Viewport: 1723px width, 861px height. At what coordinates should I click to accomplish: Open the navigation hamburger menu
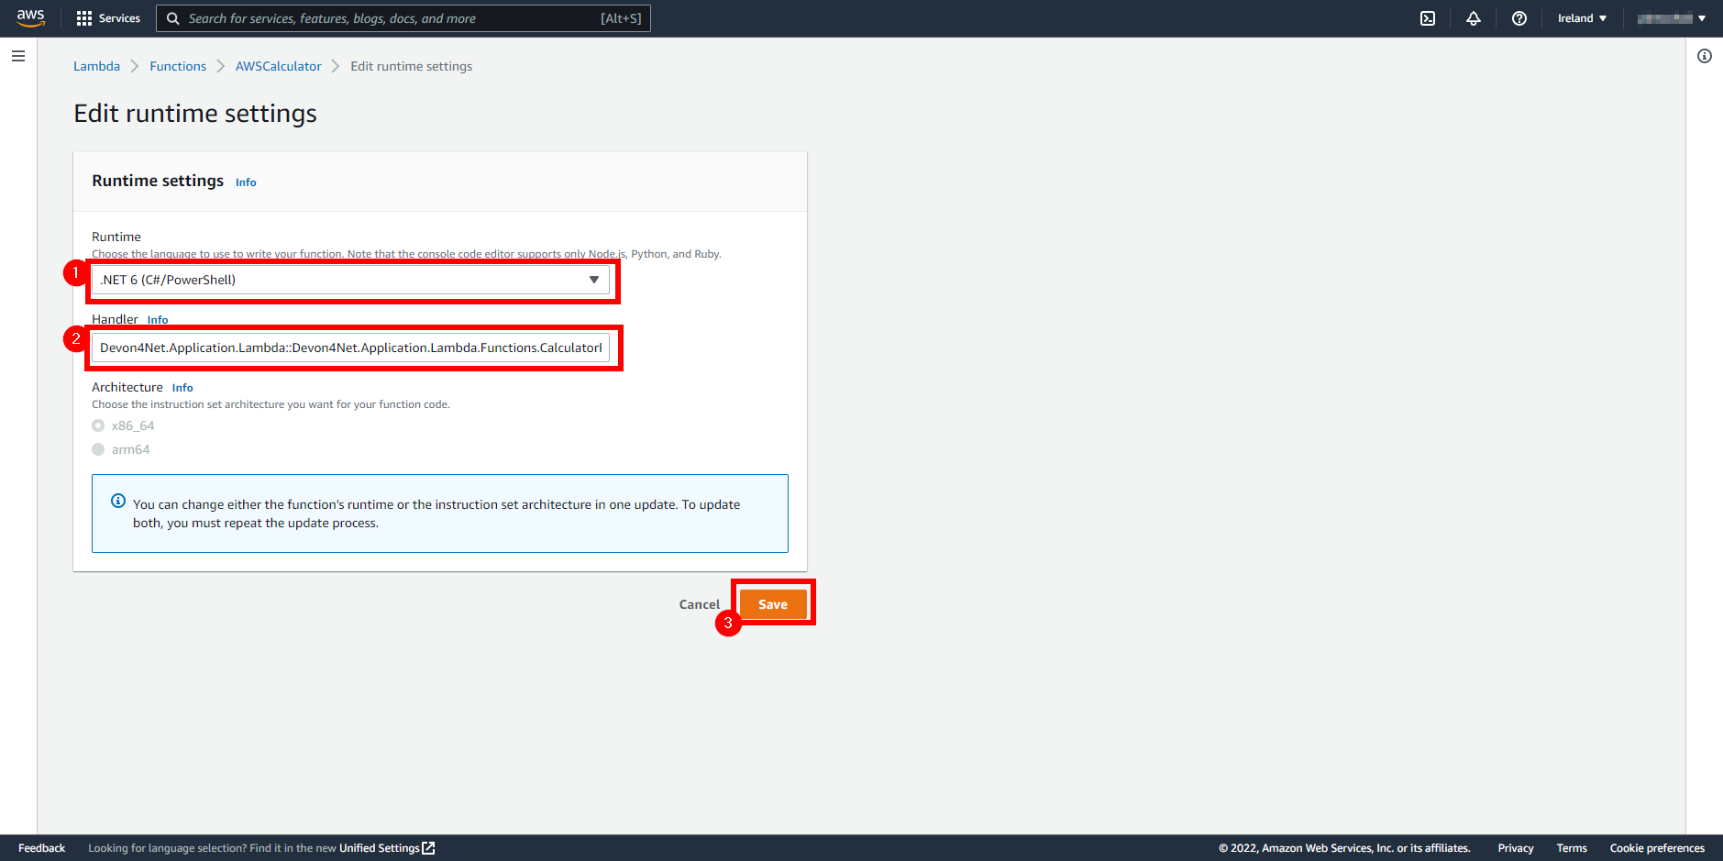click(17, 56)
